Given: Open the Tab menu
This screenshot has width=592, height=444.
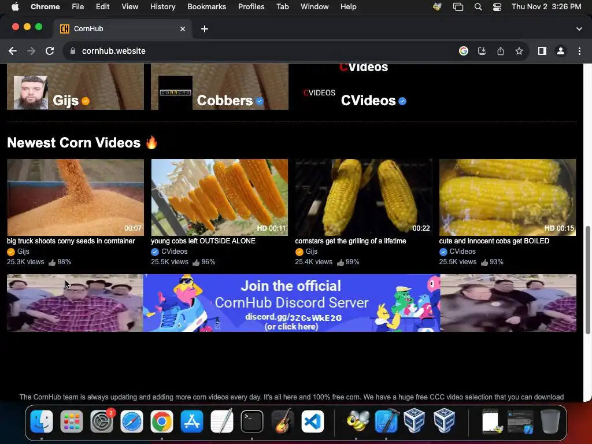Looking at the screenshot, I should (x=282, y=7).
